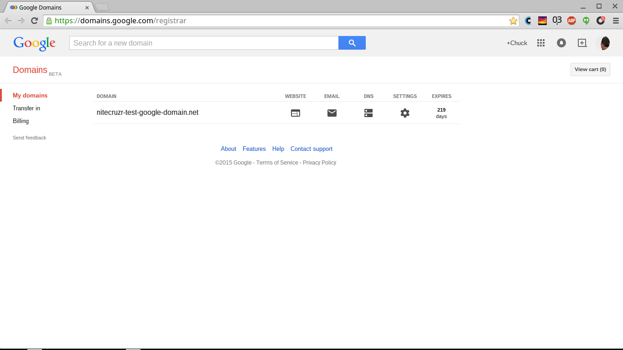Click the EMAIL column header
623x350 pixels.
pos(332,96)
